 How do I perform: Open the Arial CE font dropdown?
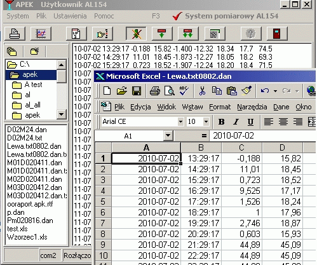click(180, 121)
